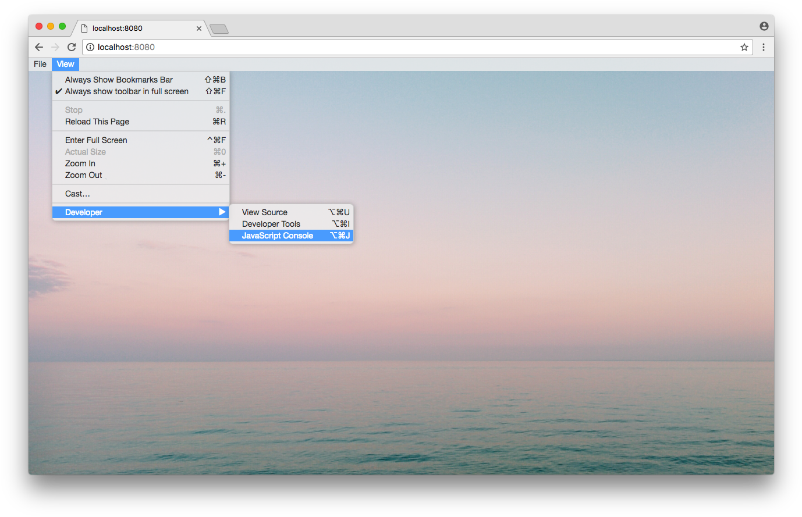Choose View Source in Developer submenu

(x=291, y=212)
